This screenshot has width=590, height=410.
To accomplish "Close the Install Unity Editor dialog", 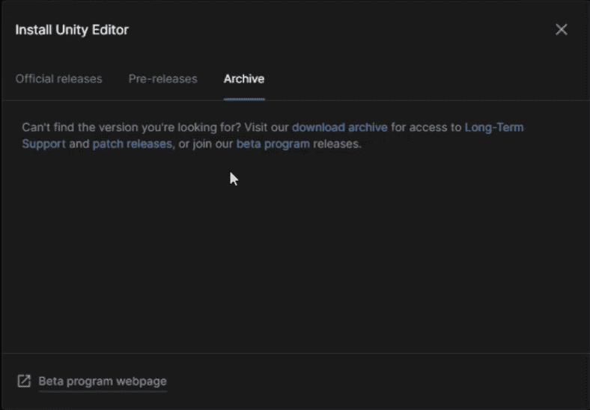I will [561, 29].
